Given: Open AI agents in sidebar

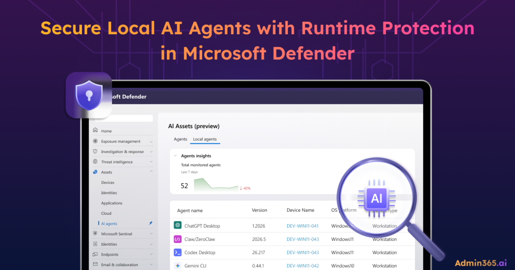Looking at the screenshot, I should [x=109, y=224].
